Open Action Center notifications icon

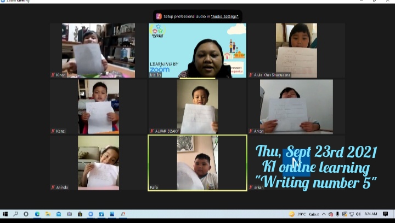pos(386,214)
